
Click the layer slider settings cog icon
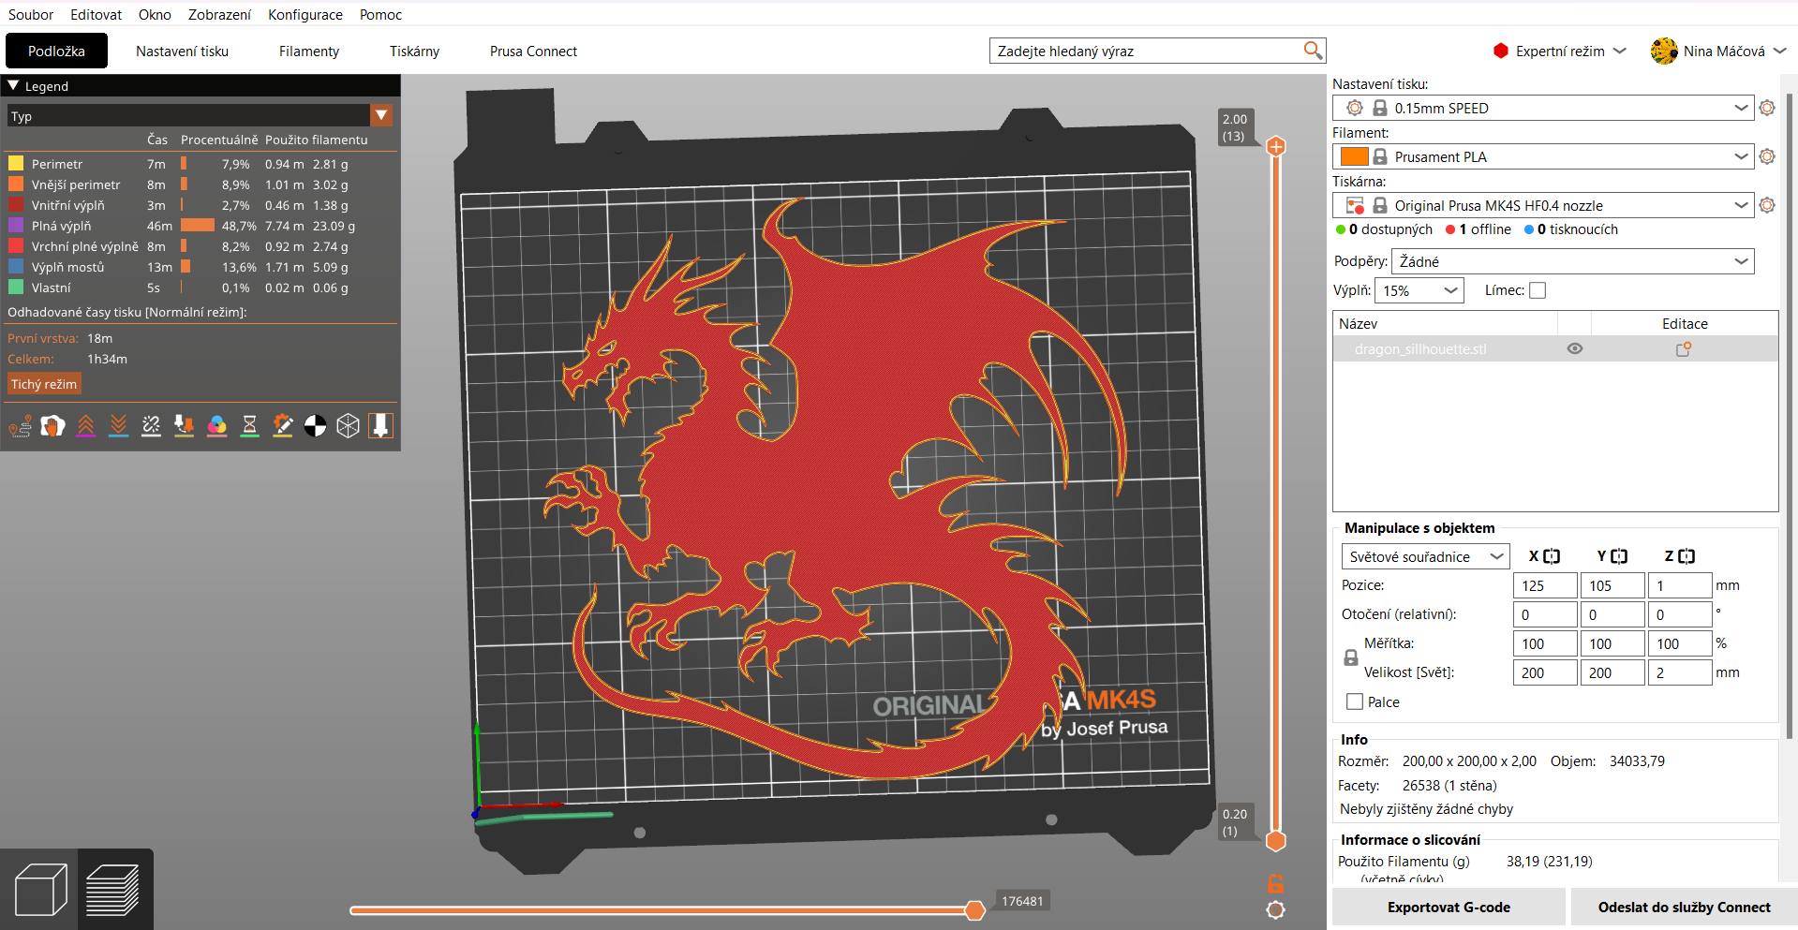1275,909
